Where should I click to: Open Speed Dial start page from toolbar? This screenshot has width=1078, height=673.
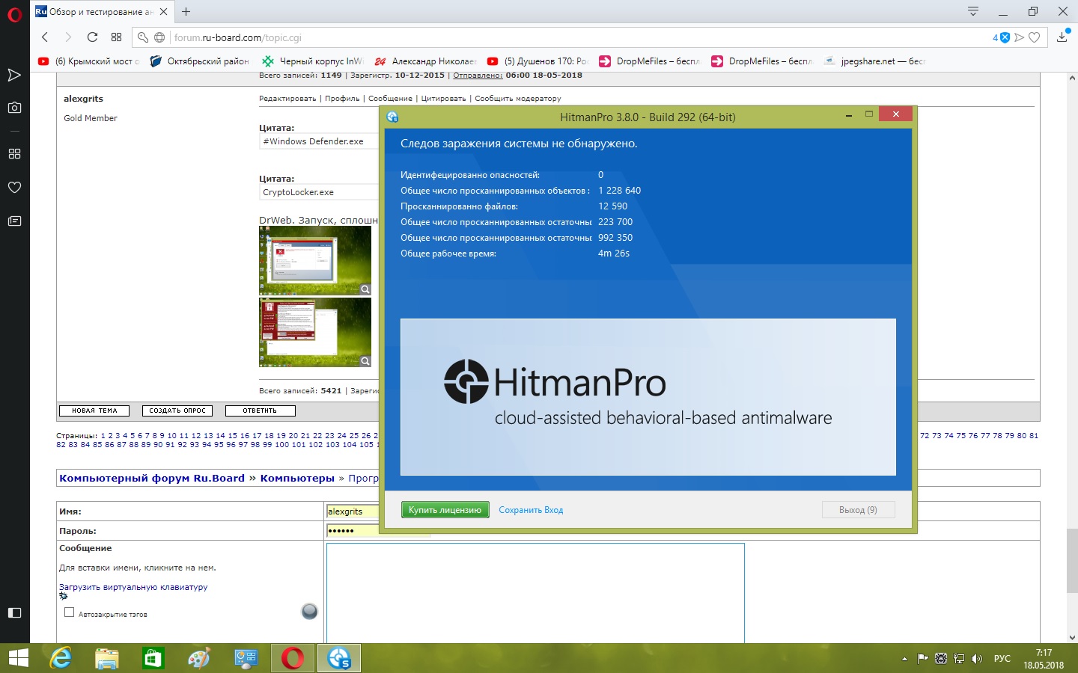(x=116, y=37)
